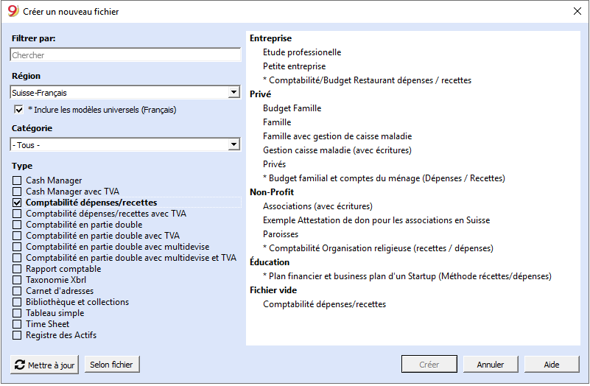Click the Chercher filter input field
Image resolution: width=590 pixels, height=386 pixels.
coord(125,55)
